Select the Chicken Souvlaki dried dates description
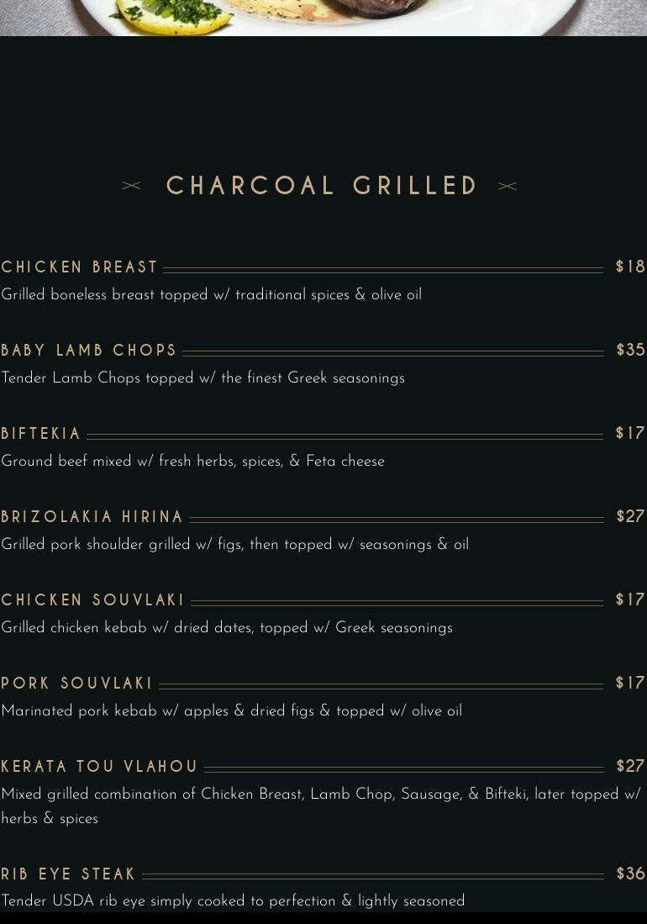 click(x=227, y=628)
